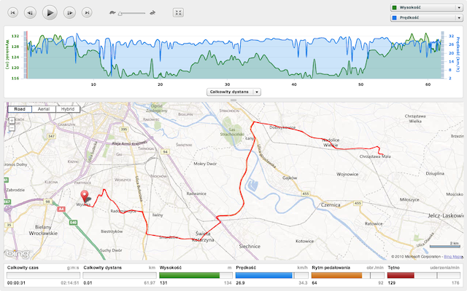
Task: Click the E40 route shield on the map
Action: coord(73,223)
